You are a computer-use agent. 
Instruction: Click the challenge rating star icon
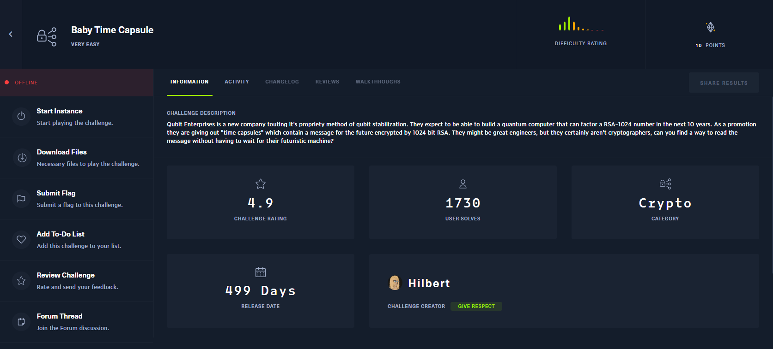tap(261, 184)
